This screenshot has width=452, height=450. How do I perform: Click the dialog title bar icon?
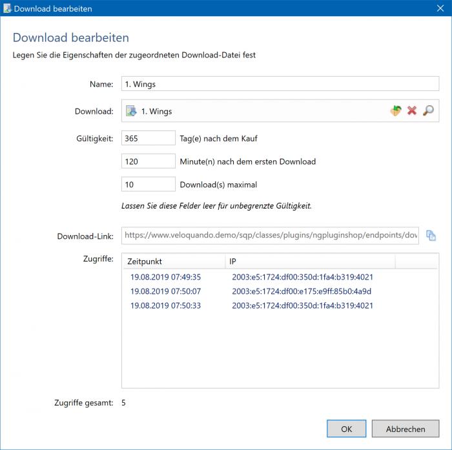[x=7, y=9]
